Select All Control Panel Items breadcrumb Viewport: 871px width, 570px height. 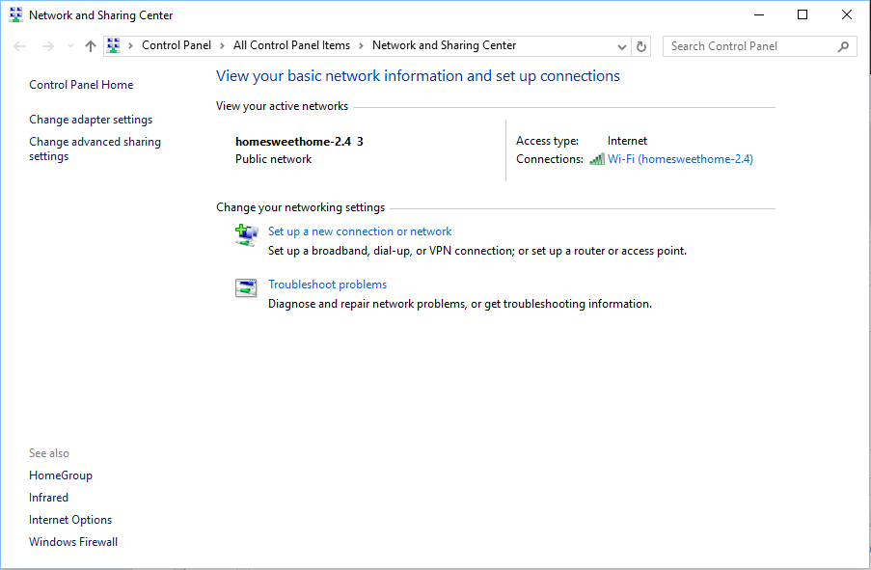pos(291,45)
